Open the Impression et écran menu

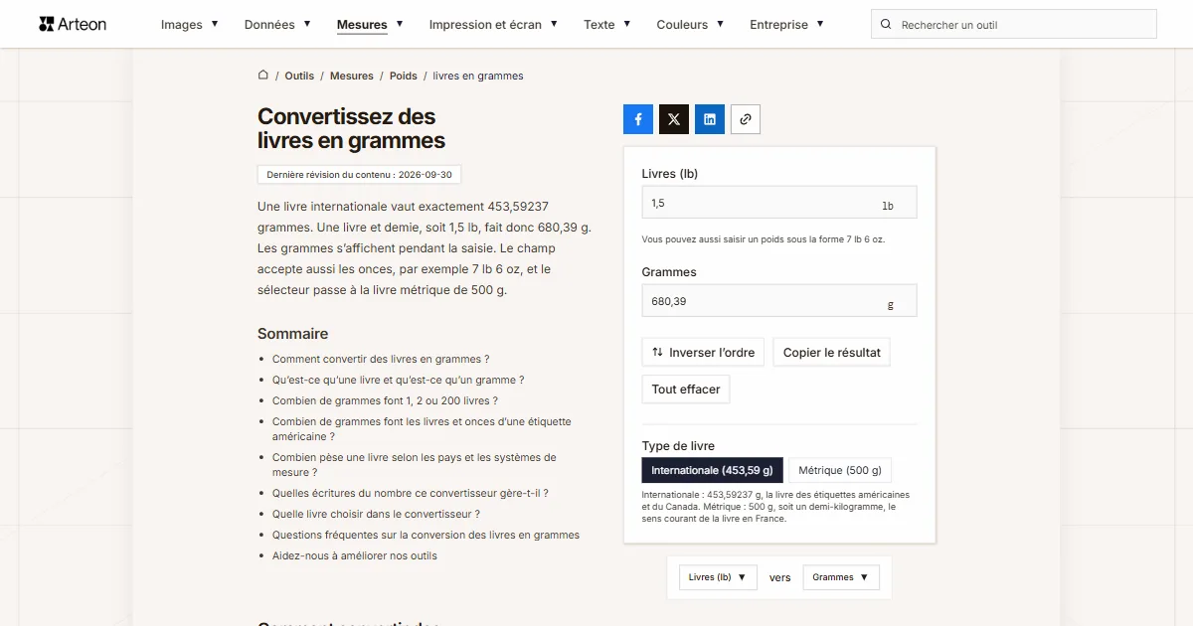pos(493,25)
